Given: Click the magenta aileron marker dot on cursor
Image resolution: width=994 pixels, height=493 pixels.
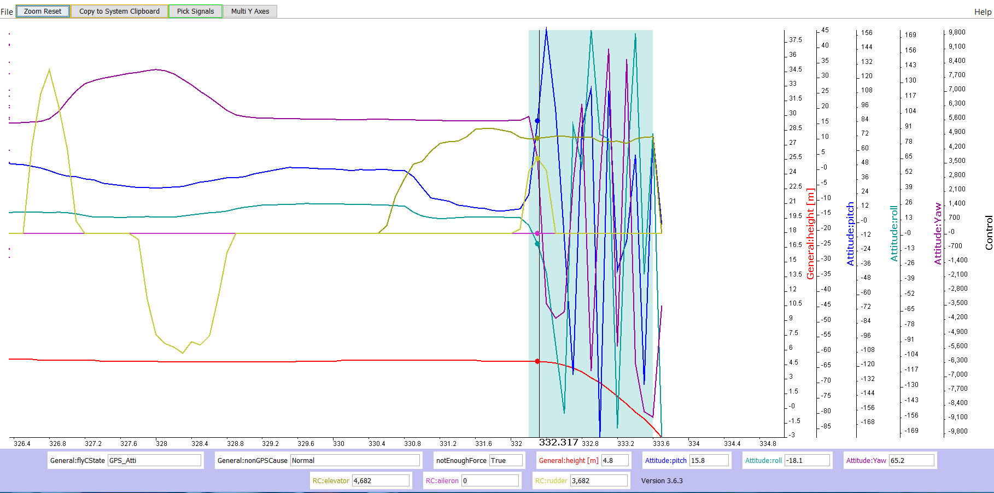Looking at the screenshot, I should point(537,233).
